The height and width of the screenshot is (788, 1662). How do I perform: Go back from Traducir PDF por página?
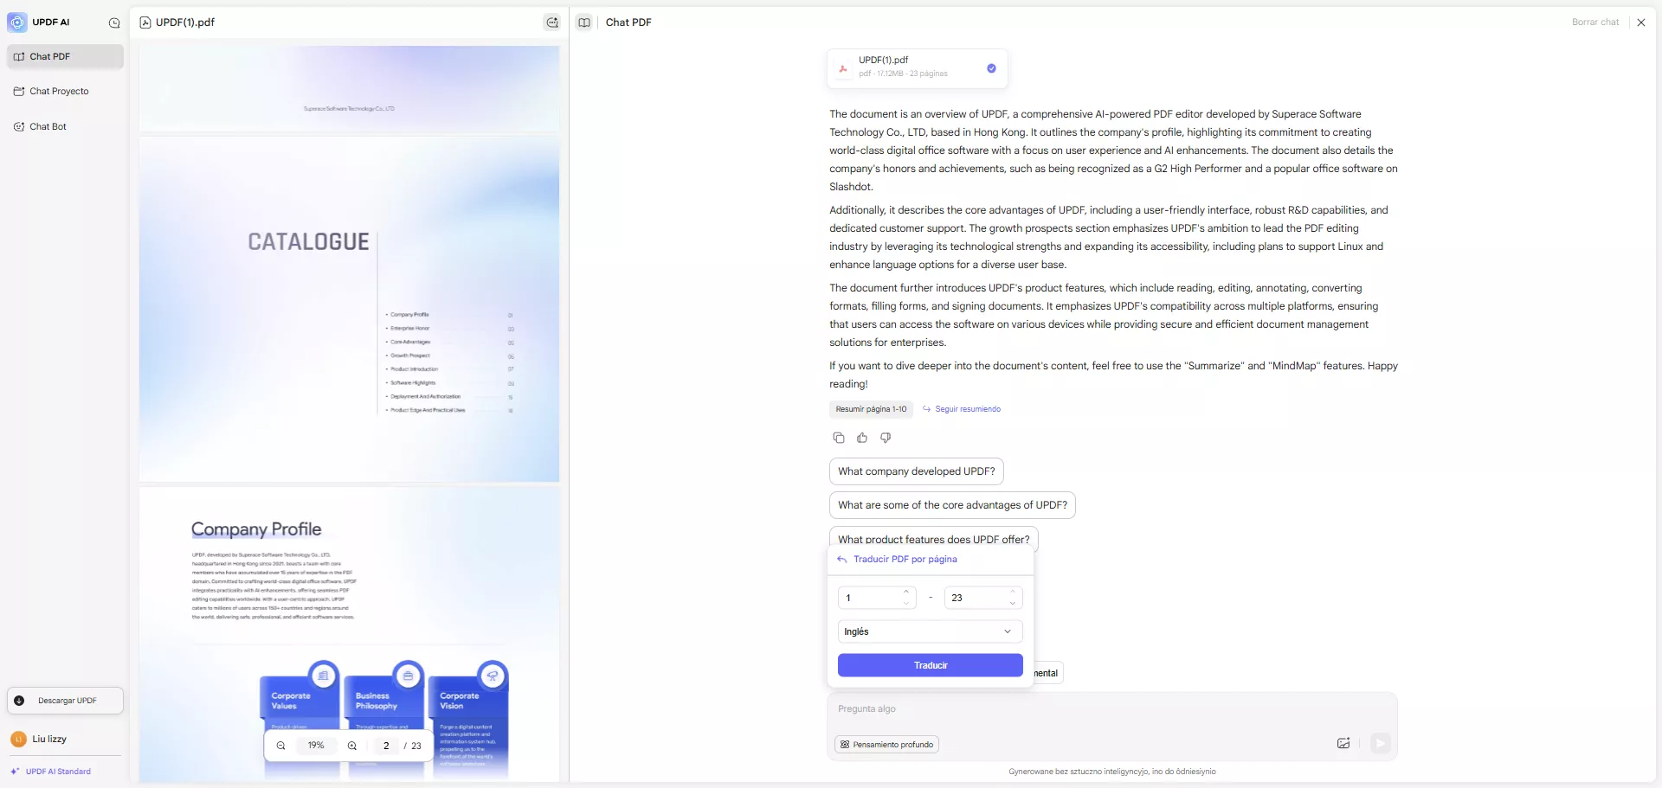click(x=841, y=560)
